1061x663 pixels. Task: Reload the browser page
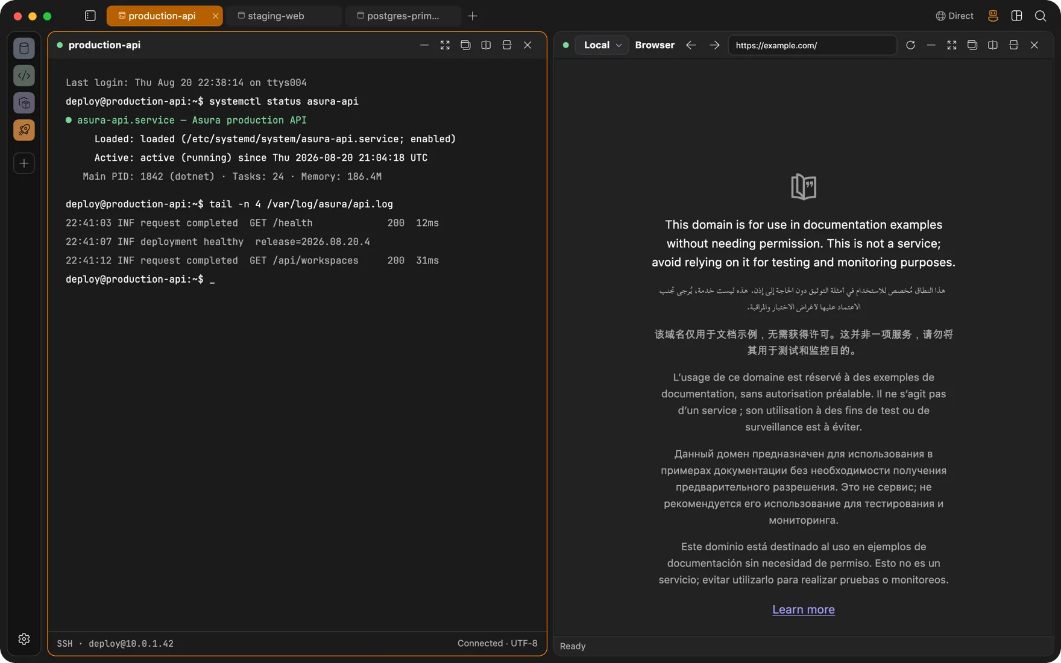(x=910, y=45)
